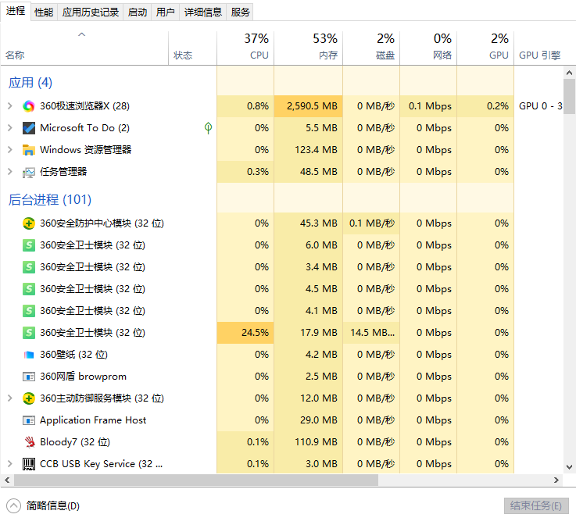
Task: Switch to the 用户 tab
Action: point(166,12)
